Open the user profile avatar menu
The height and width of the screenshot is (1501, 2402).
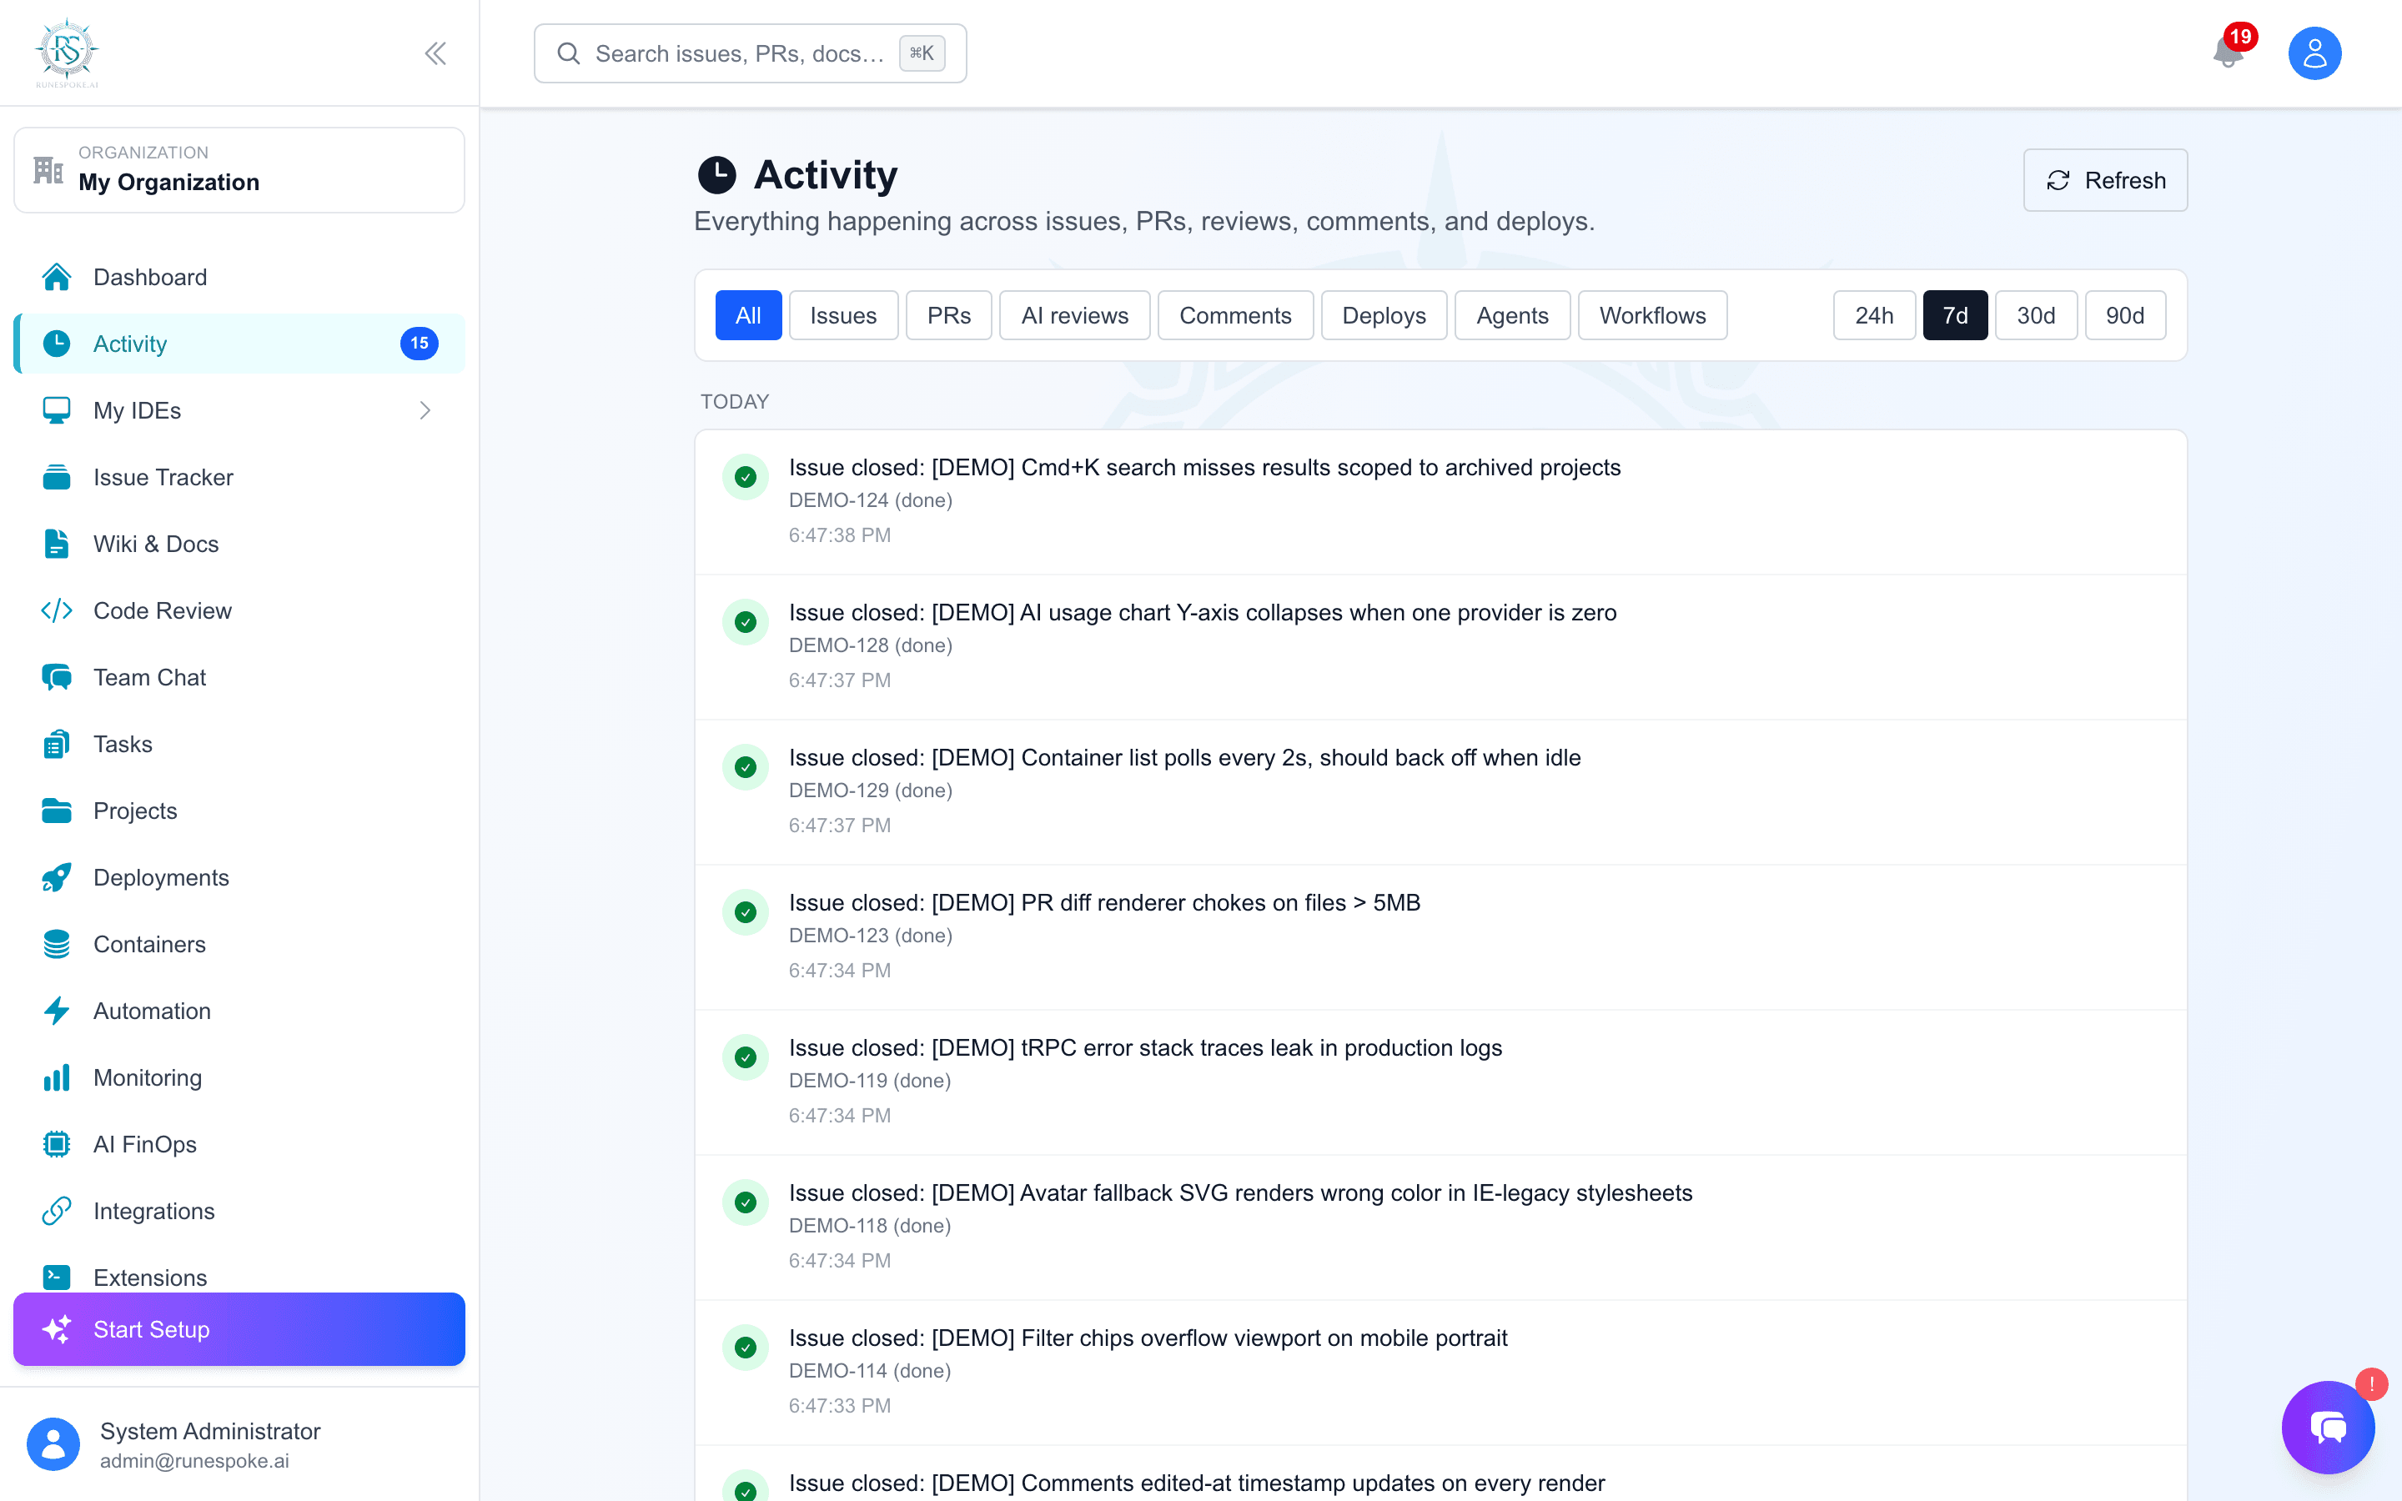click(2314, 53)
